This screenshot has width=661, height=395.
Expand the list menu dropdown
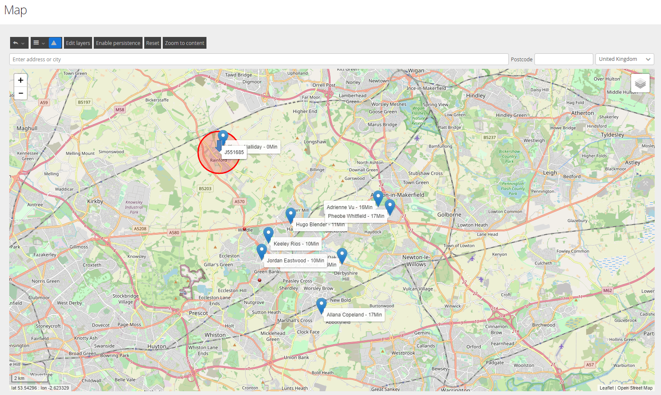click(39, 43)
